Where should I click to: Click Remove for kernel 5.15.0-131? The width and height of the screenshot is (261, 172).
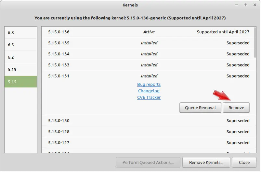[x=236, y=108]
